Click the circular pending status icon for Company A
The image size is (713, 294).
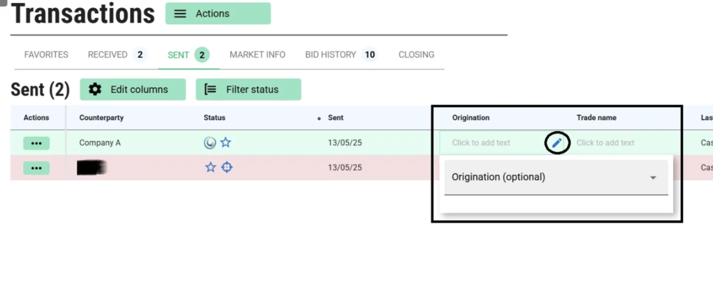pos(210,143)
